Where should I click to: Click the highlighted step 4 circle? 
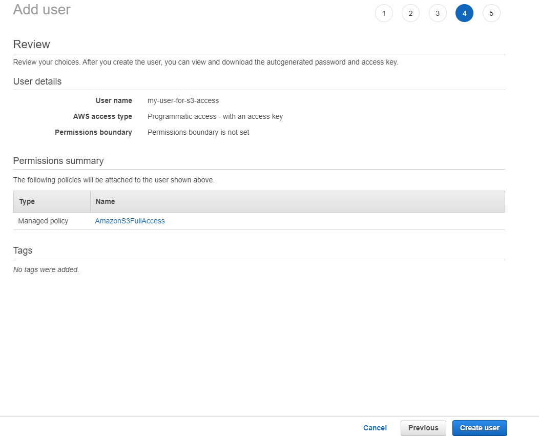click(x=464, y=13)
